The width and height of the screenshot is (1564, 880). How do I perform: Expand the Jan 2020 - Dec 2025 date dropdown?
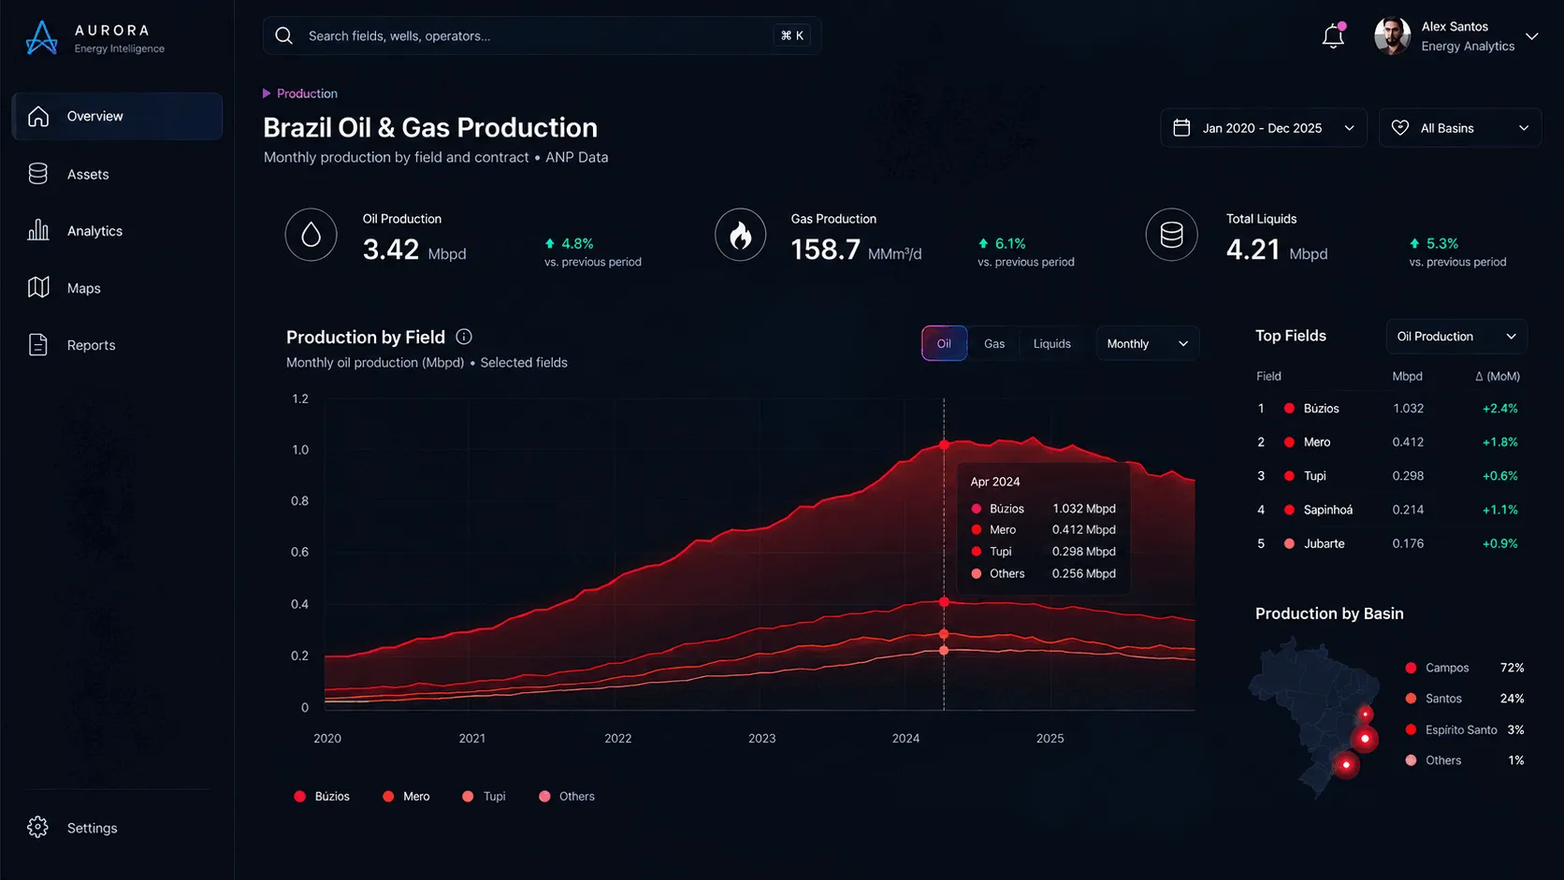tap(1264, 128)
